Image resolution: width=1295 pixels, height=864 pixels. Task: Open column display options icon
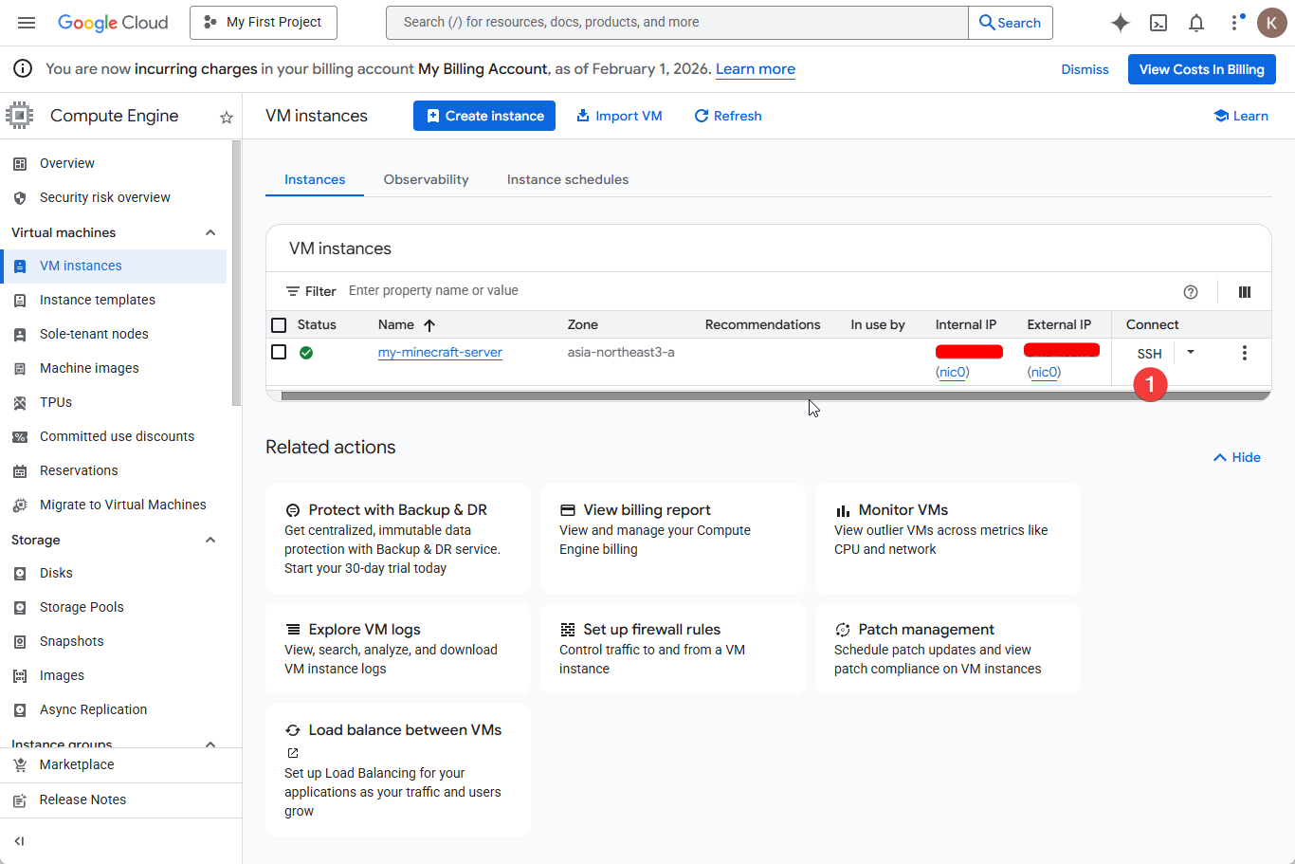click(1245, 292)
